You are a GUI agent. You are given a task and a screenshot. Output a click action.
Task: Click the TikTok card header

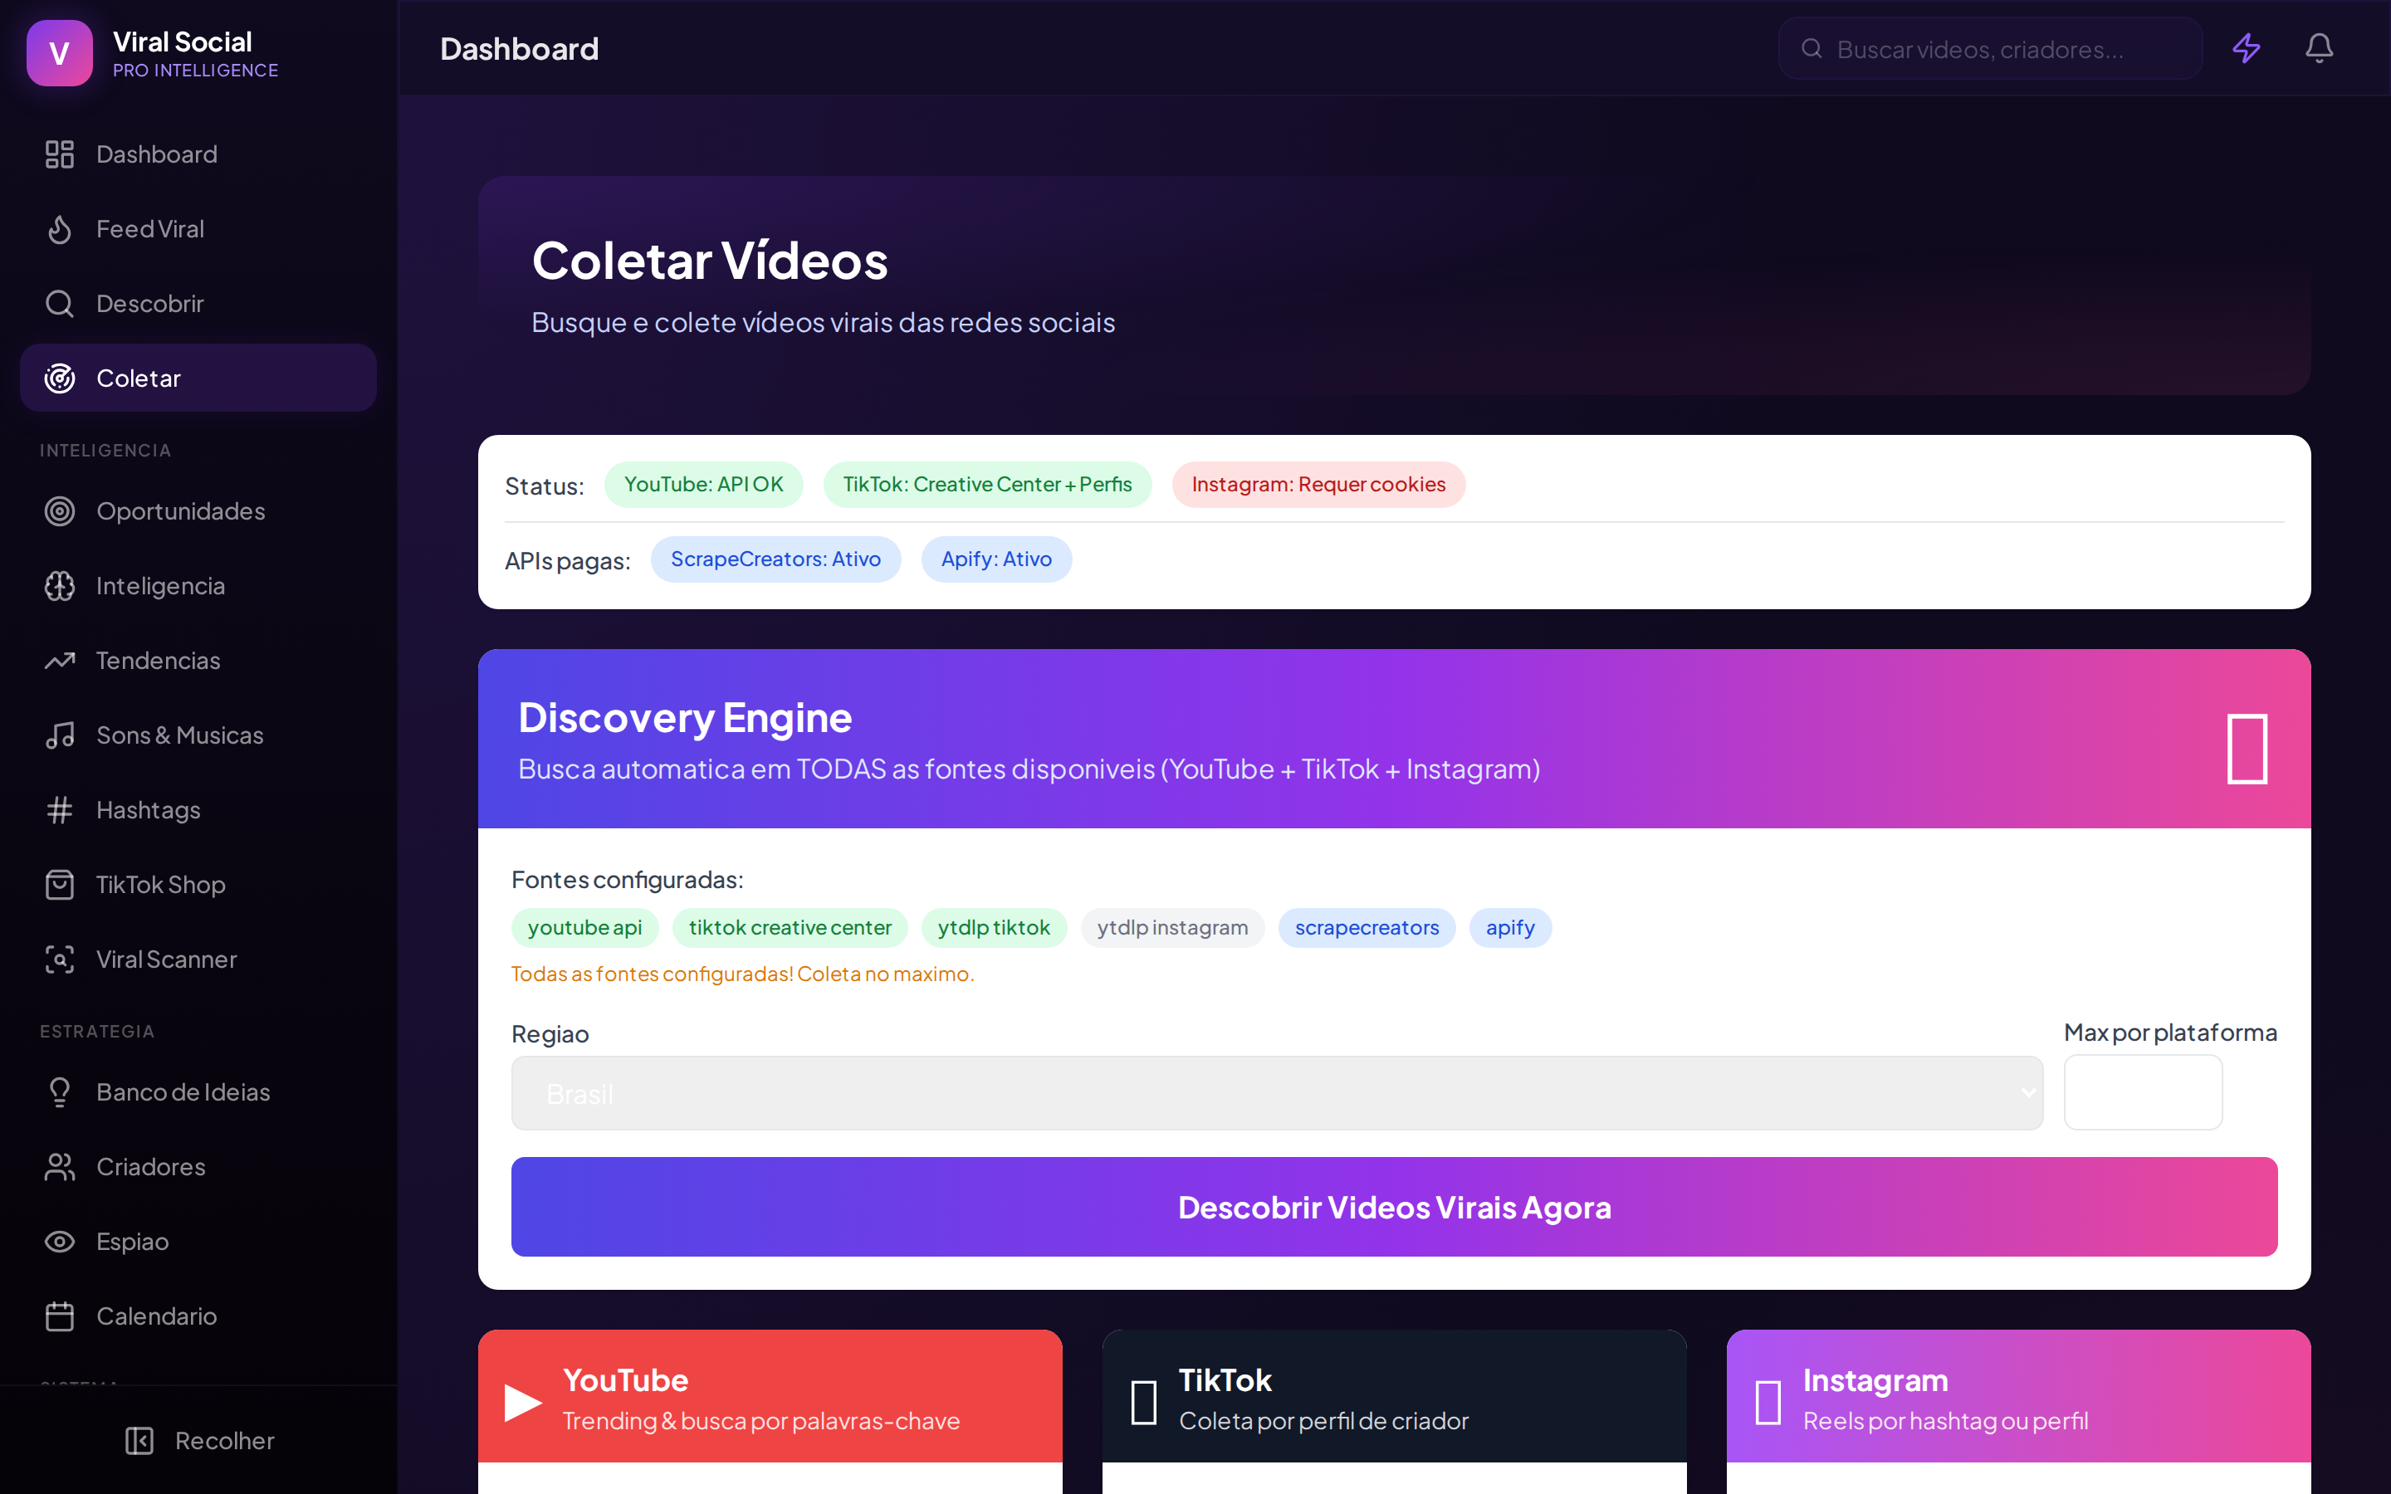(x=1394, y=1396)
